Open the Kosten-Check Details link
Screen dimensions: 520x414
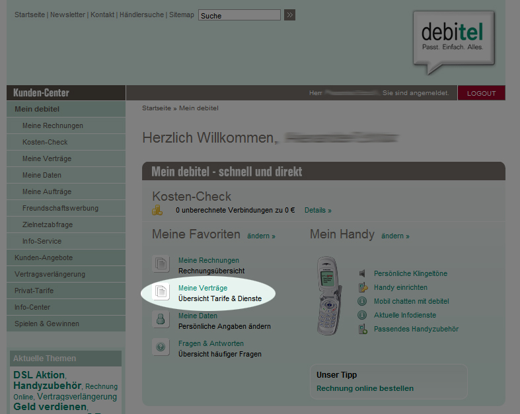(318, 211)
